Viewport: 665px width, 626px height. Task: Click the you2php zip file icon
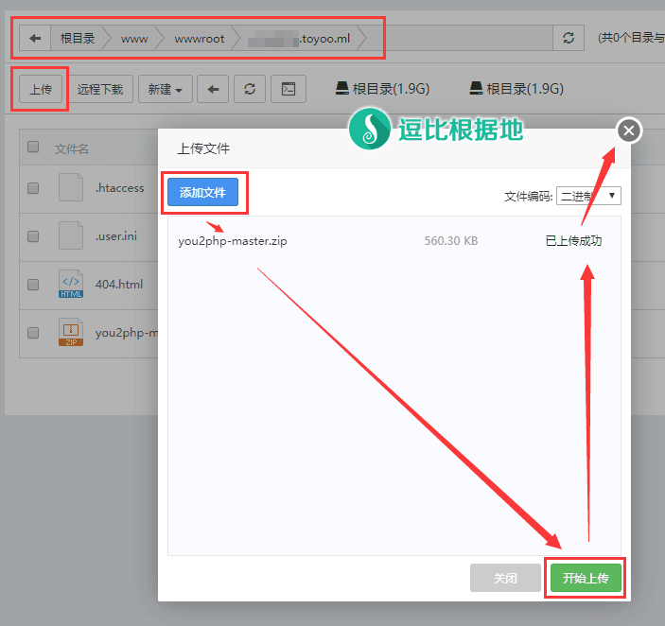tap(71, 333)
